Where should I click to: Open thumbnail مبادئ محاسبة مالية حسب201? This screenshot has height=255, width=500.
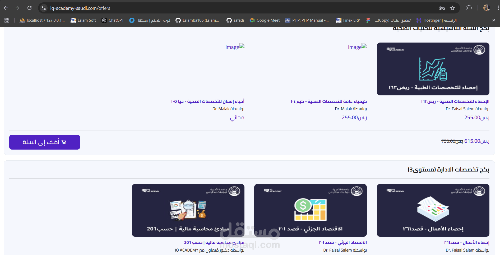pyautogui.click(x=188, y=210)
